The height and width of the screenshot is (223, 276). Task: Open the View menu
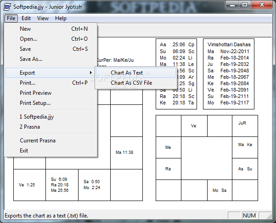coord(43,18)
